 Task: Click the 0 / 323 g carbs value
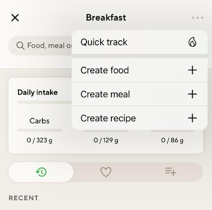click(39, 140)
